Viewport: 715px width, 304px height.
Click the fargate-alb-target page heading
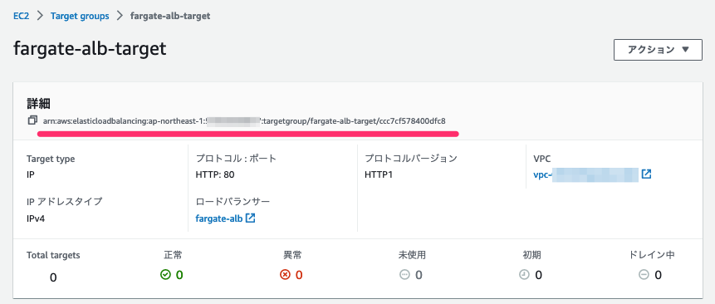90,49
